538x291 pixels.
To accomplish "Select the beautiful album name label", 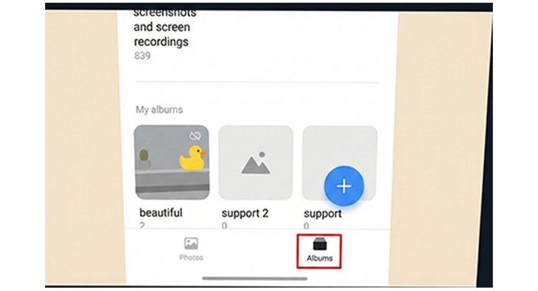I will pyautogui.click(x=161, y=212).
